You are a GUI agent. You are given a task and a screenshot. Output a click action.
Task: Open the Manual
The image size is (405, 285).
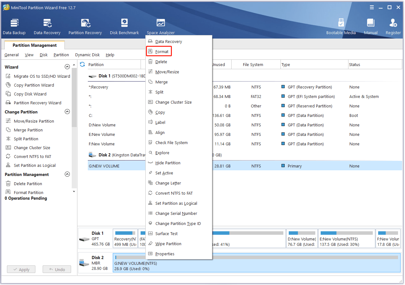click(x=370, y=25)
